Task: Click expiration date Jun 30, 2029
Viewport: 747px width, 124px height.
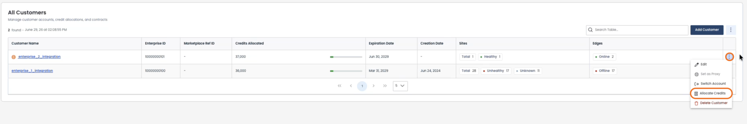Action: click(378, 57)
